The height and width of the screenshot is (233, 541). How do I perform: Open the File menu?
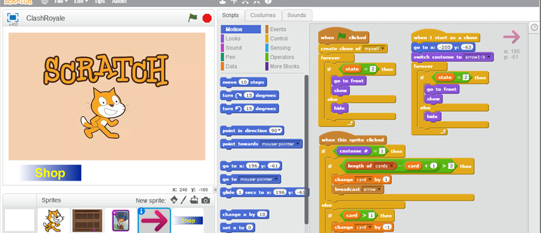point(61,2)
